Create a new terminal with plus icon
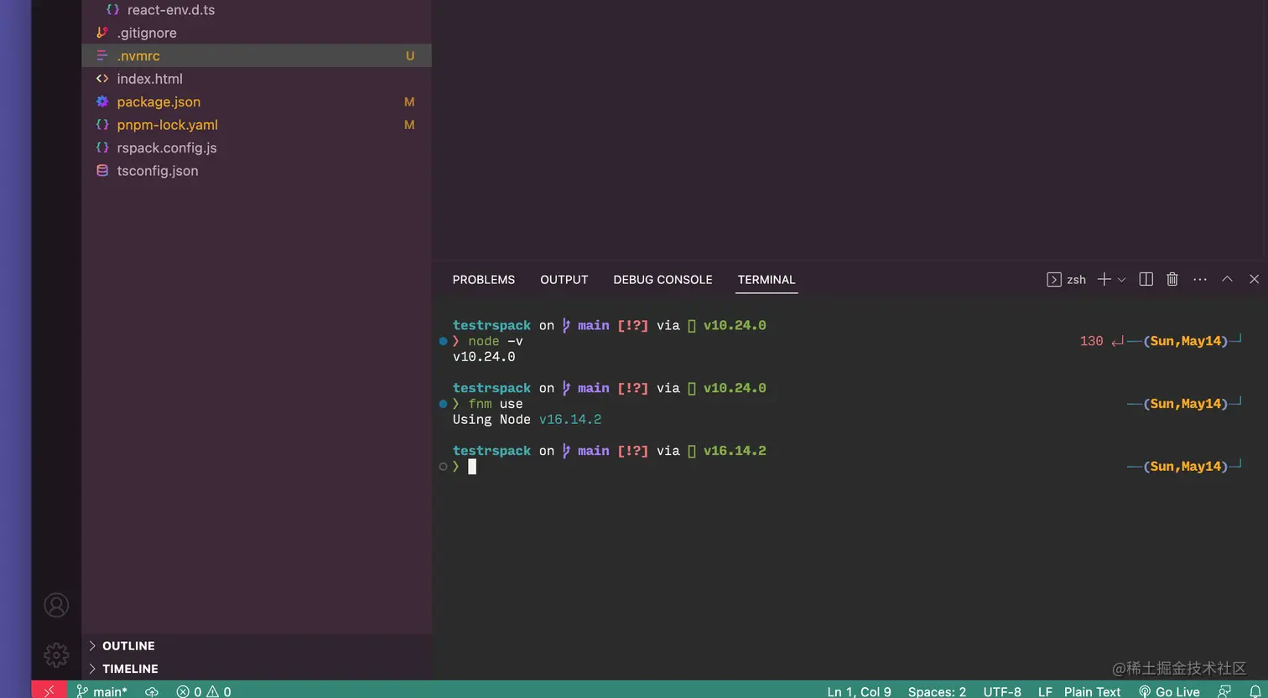This screenshot has width=1268, height=698. click(1104, 279)
